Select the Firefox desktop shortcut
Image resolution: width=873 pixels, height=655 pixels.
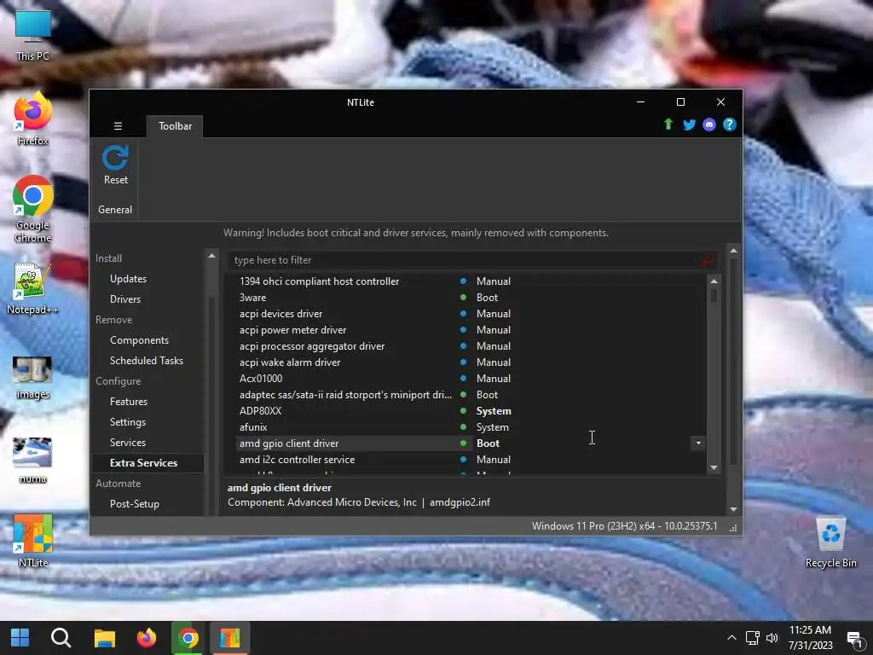[x=33, y=119]
